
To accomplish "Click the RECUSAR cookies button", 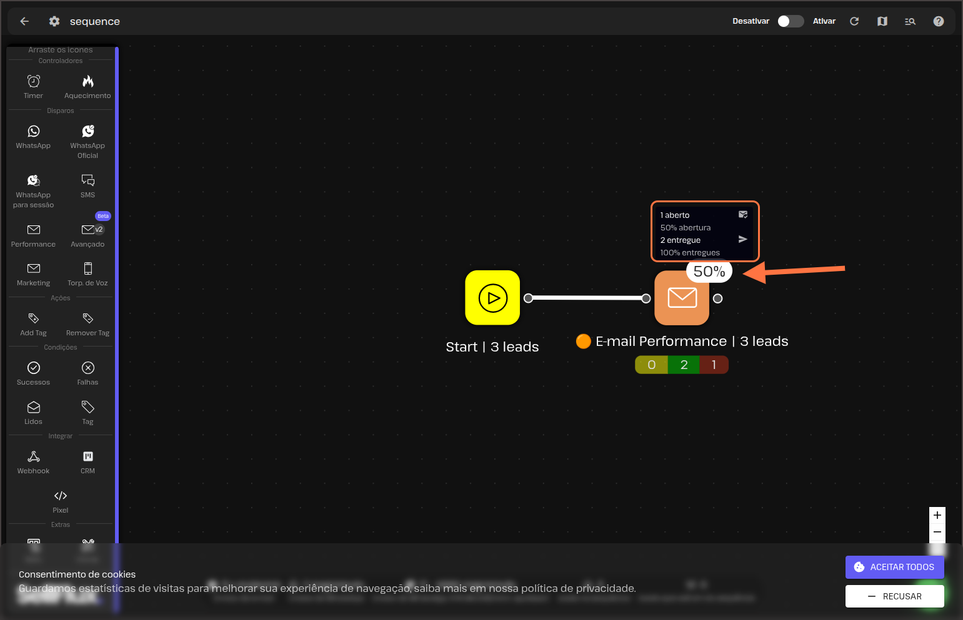I will pyautogui.click(x=894, y=596).
